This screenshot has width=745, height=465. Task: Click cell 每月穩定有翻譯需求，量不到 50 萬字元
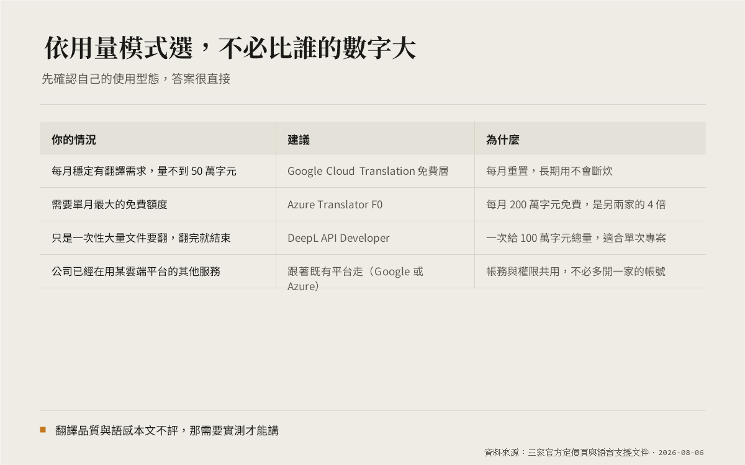(x=158, y=171)
